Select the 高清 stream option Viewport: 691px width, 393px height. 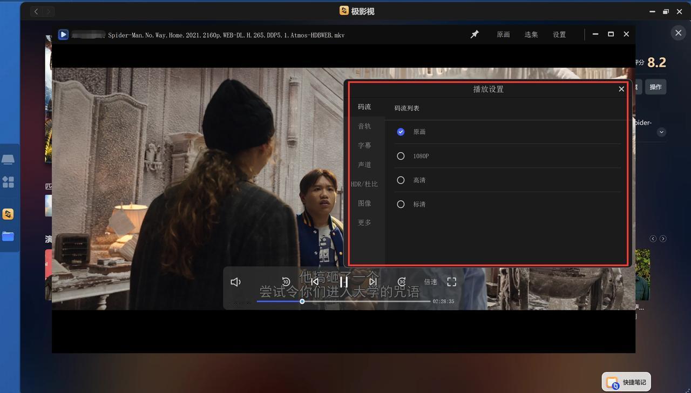click(401, 180)
